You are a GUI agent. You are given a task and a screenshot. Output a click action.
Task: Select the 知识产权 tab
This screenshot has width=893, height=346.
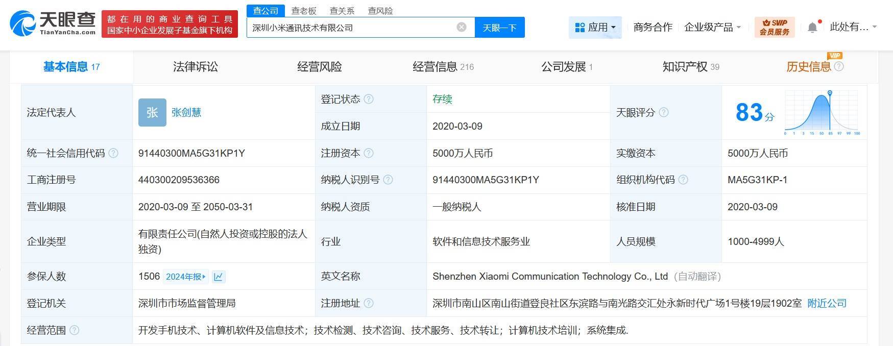pyautogui.click(x=691, y=67)
